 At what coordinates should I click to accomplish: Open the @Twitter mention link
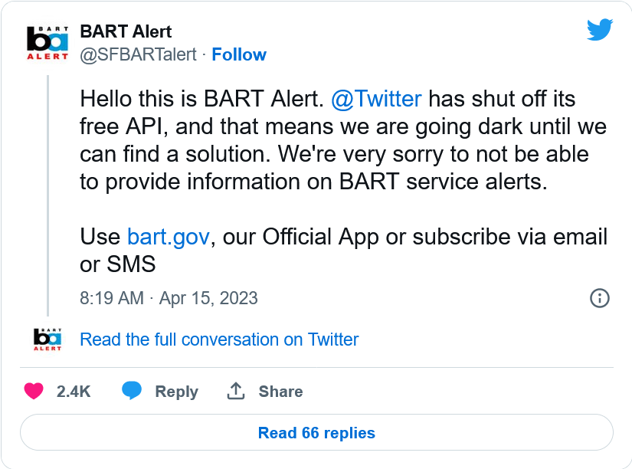[x=376, y=99]
